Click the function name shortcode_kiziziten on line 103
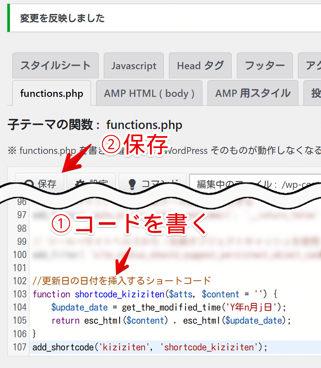This screenshot has height=368, width=321. [120, 294]
